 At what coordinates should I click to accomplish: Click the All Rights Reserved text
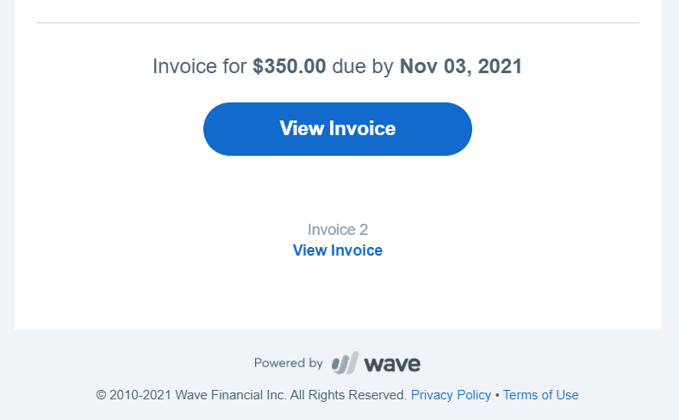pyautogui.click(x=348, y=395)
